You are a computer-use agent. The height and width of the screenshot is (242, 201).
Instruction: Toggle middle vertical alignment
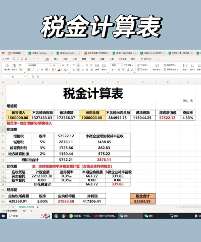pos(78,65)
